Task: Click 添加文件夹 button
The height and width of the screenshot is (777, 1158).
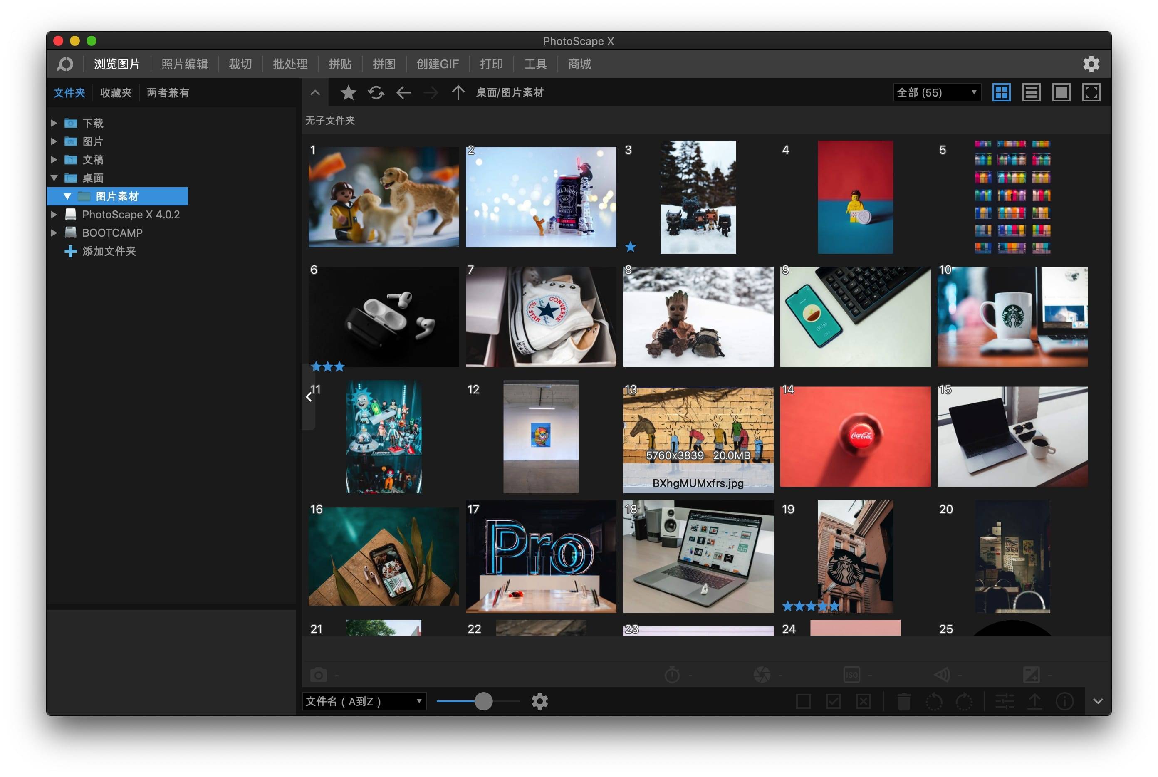Action: coord(110,252)
